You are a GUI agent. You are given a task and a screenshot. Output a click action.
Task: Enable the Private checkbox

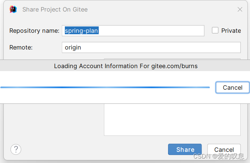click(215, 31)
